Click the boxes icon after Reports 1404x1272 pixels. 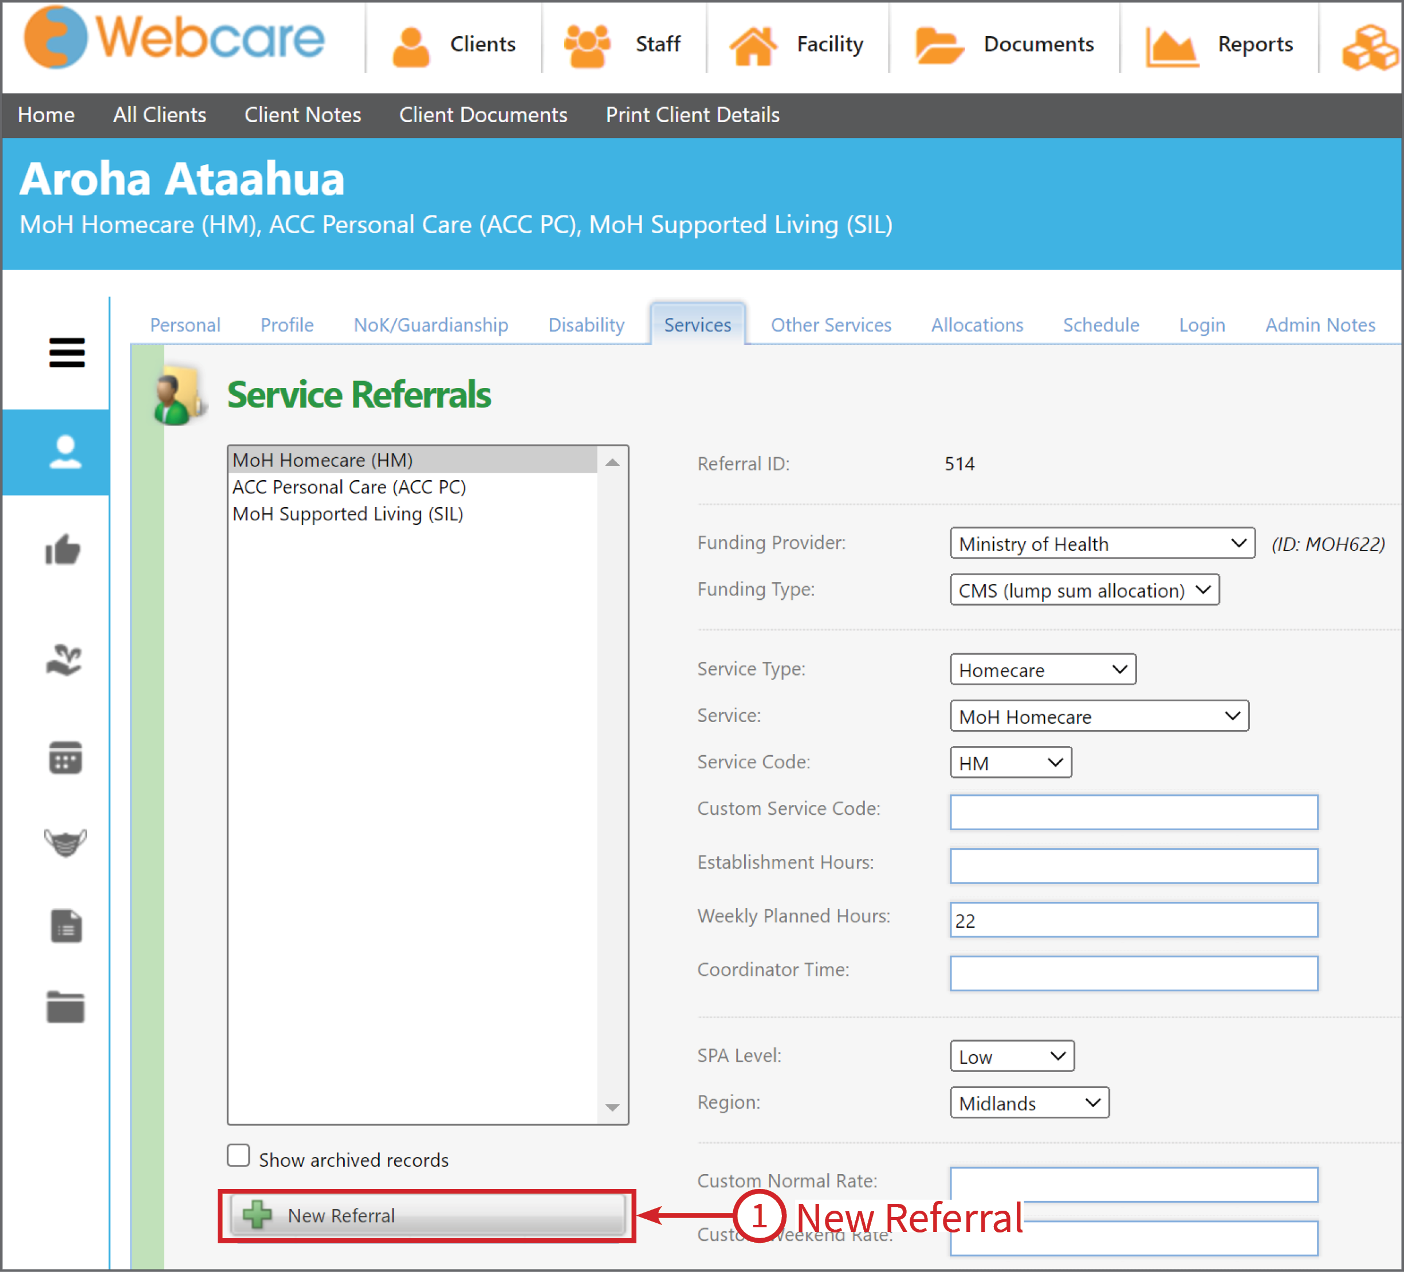[1371, 48]
